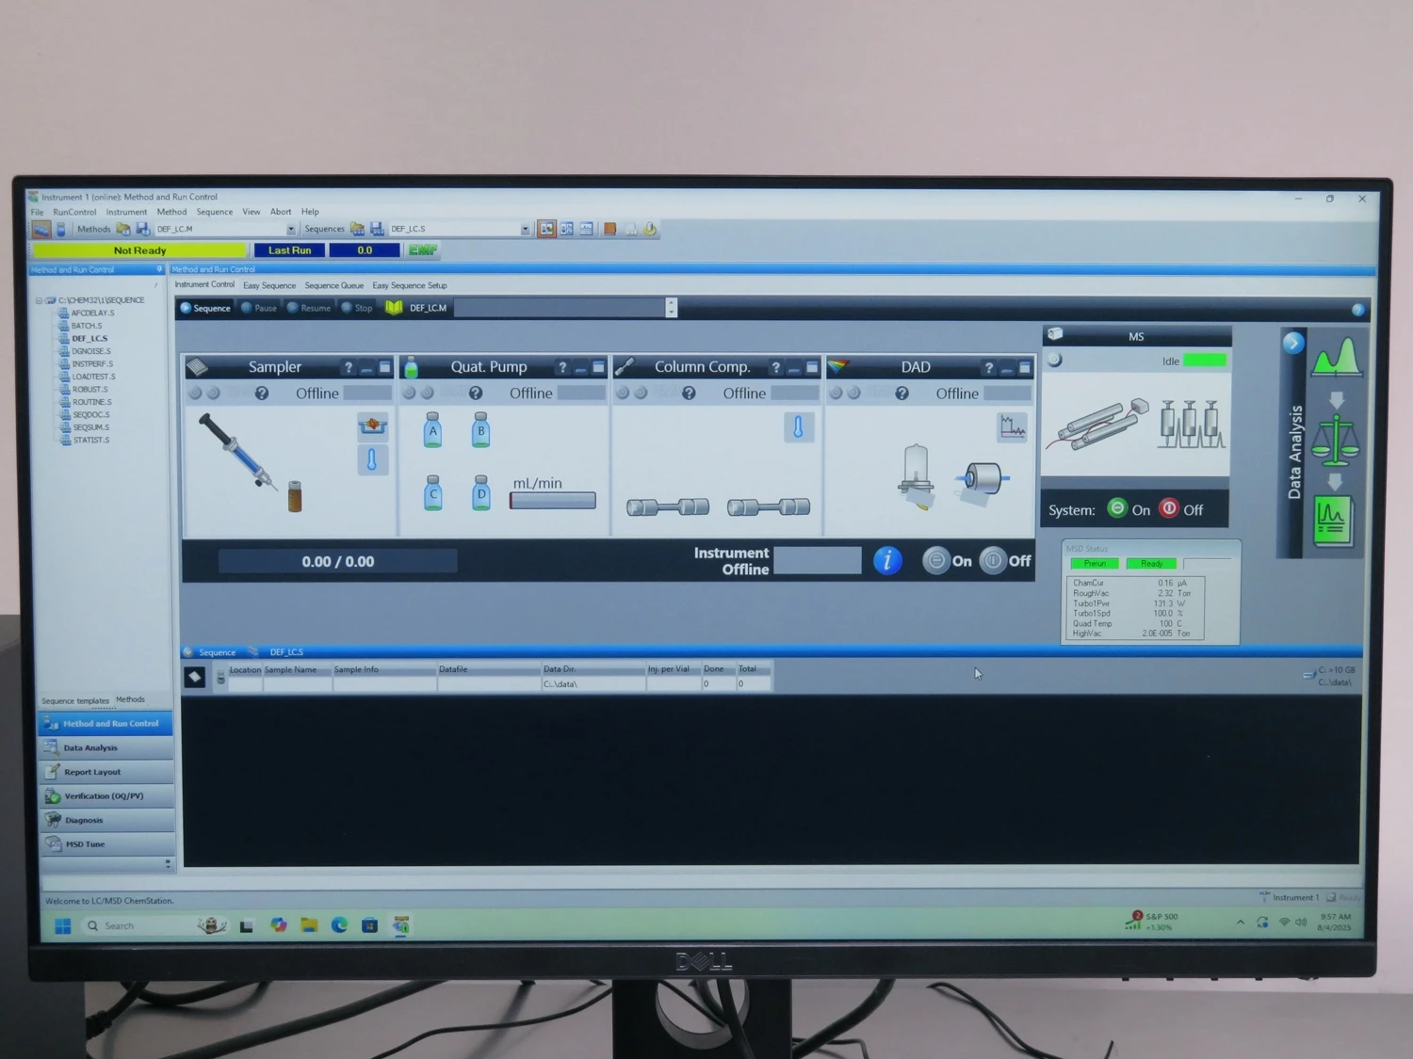Image resolution: width=1413 pixels, height=1059 pixels.
Task: Switch to the Easy Sequence Setup tab
Action: point(410,285)
